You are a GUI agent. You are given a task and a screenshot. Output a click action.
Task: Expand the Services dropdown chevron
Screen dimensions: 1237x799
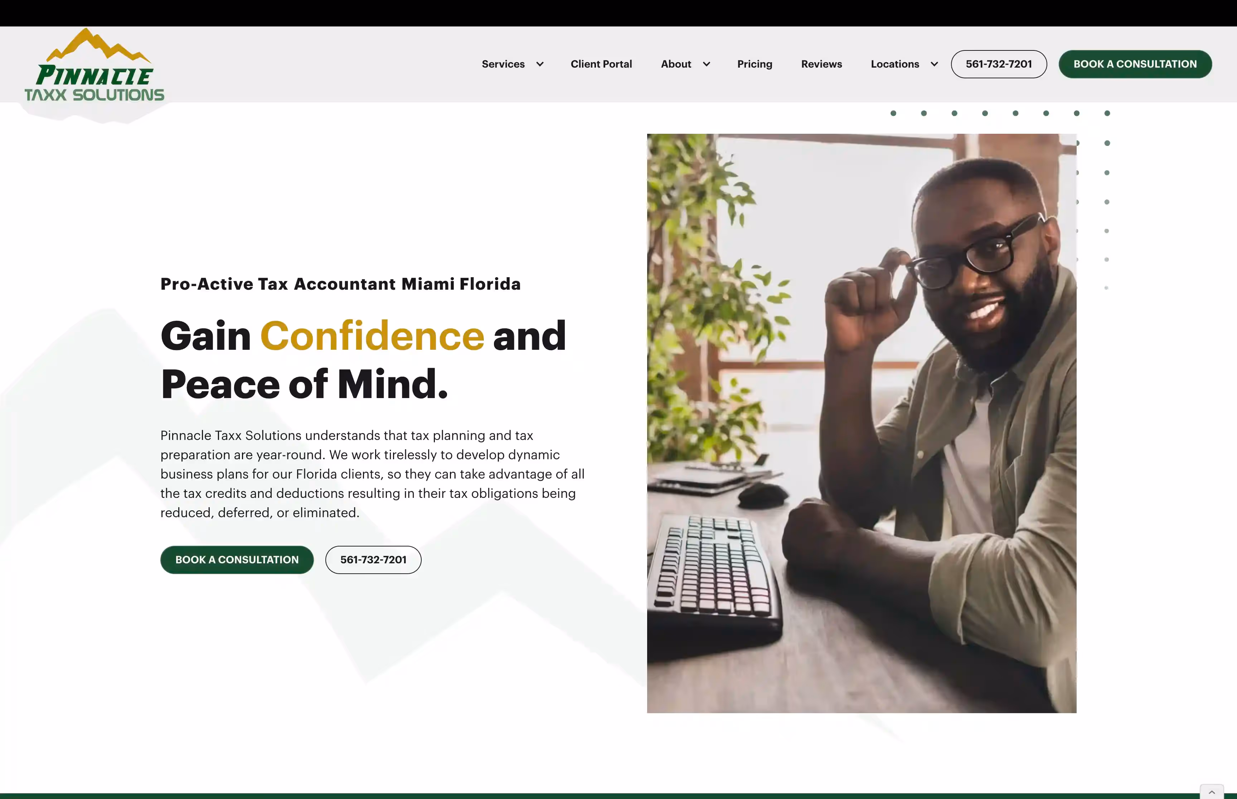pos(540,64)
